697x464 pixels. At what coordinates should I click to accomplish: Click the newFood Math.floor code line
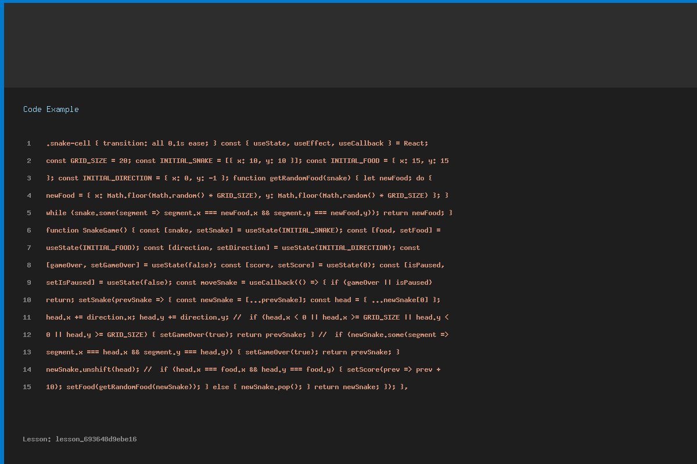(x=247, y=195)
